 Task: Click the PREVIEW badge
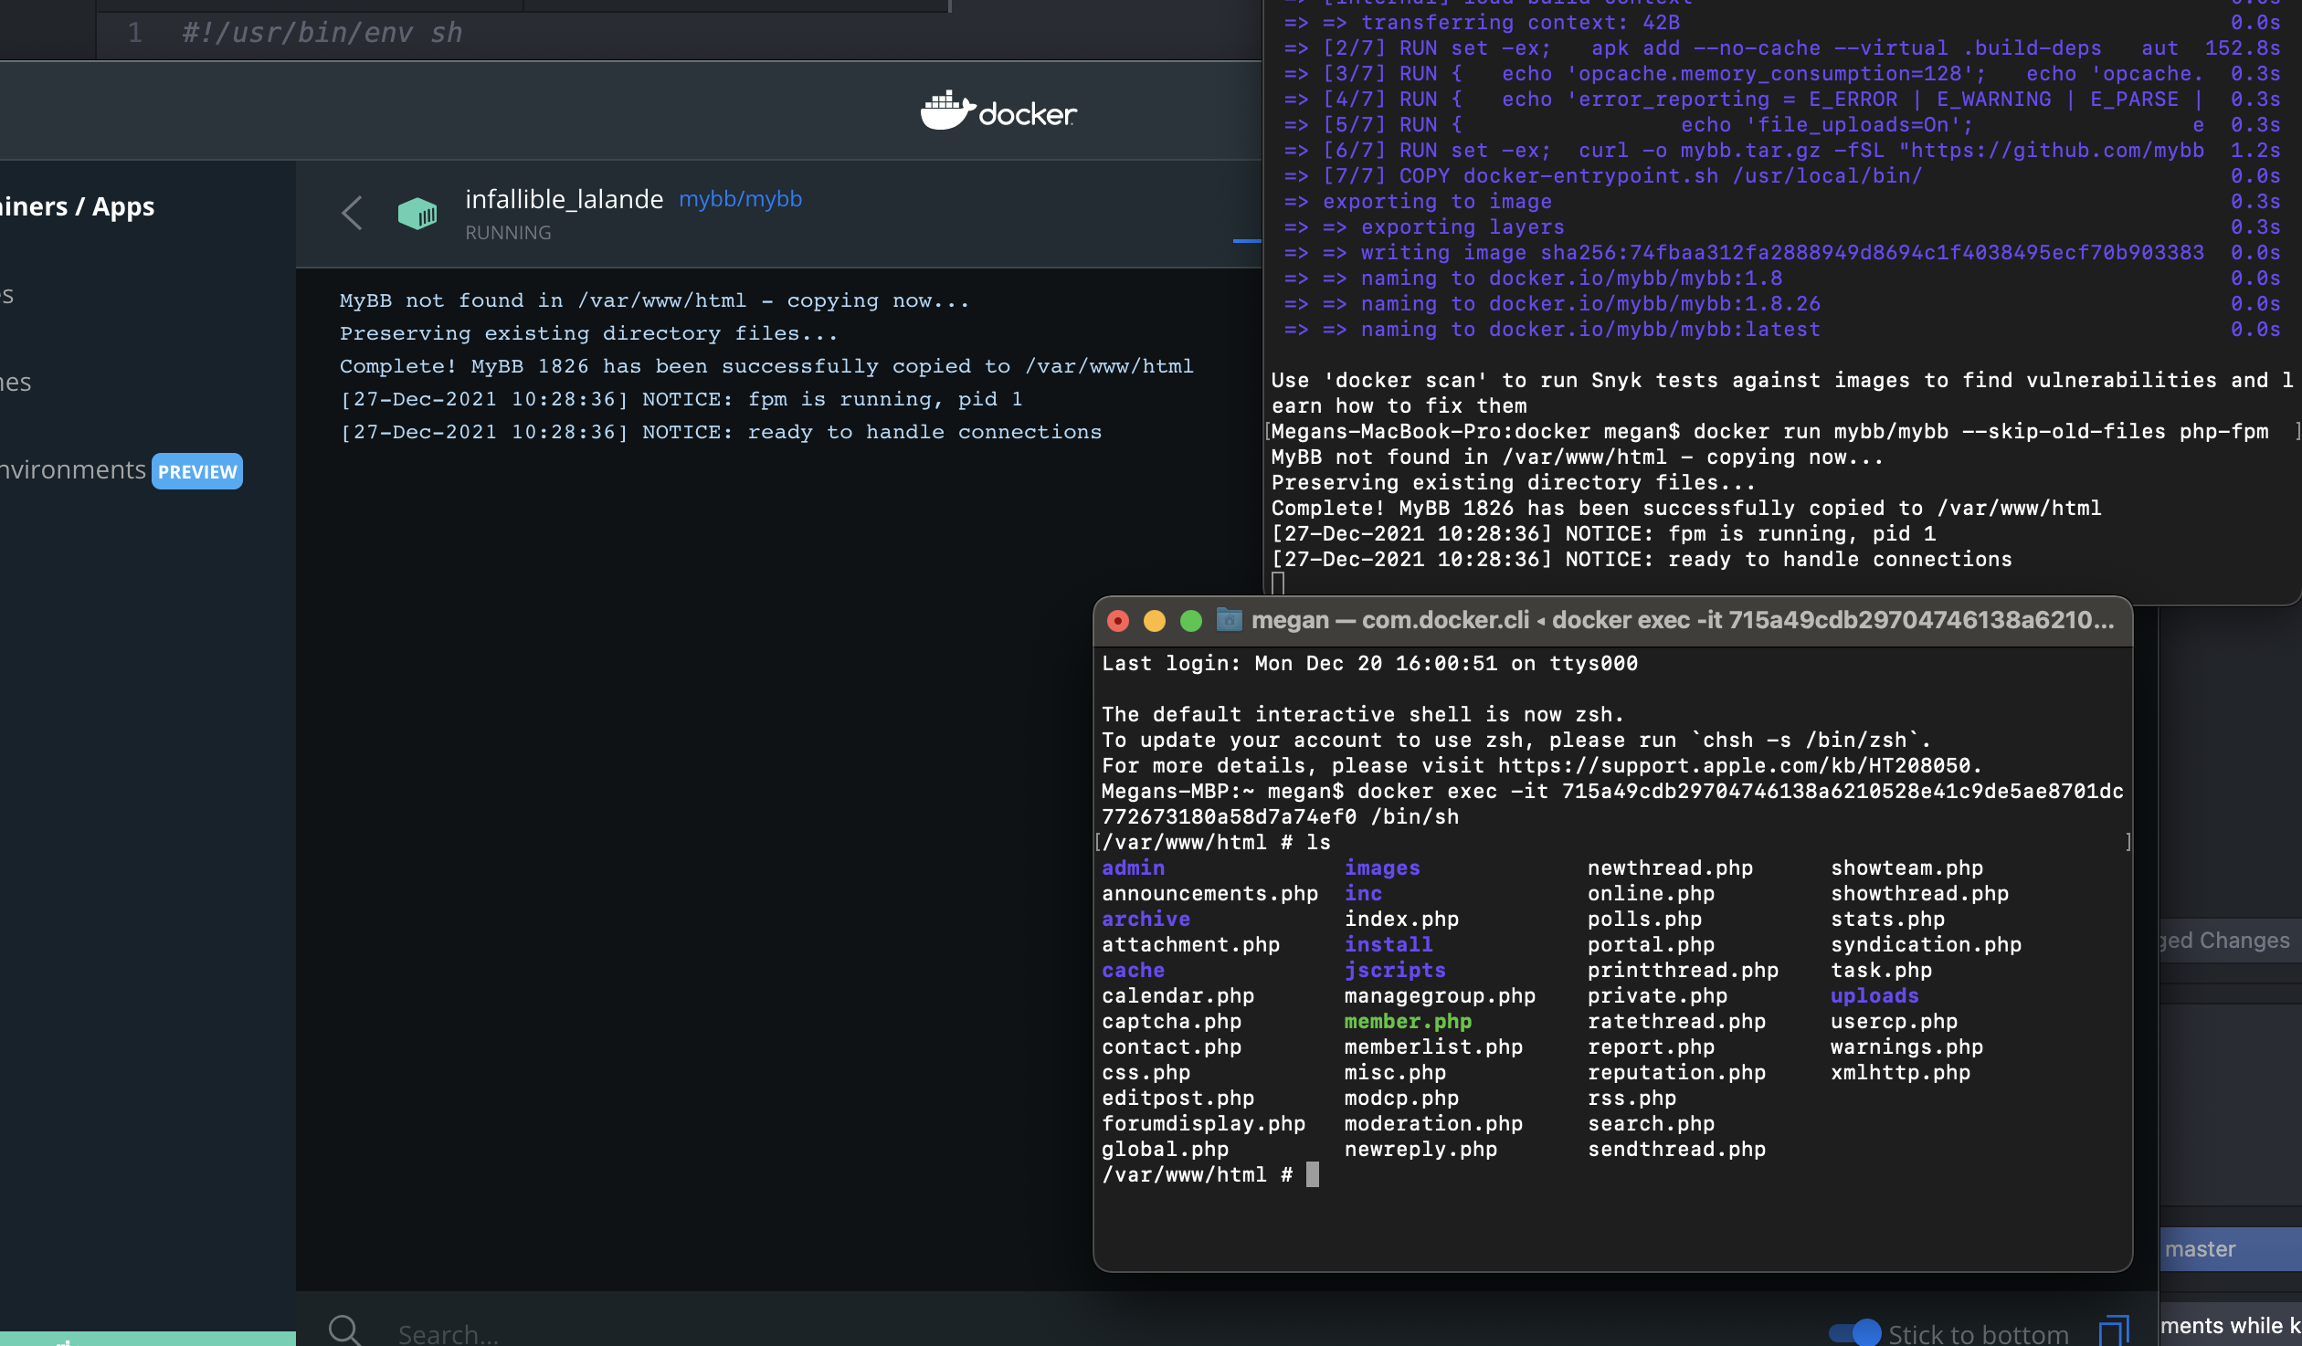pyautogui.click(x=197, y=471)
